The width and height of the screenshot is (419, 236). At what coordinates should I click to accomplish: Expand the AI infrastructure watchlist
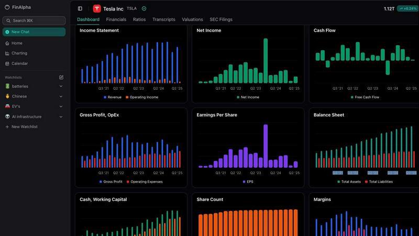pyautogui.click(x=61, y=117)
